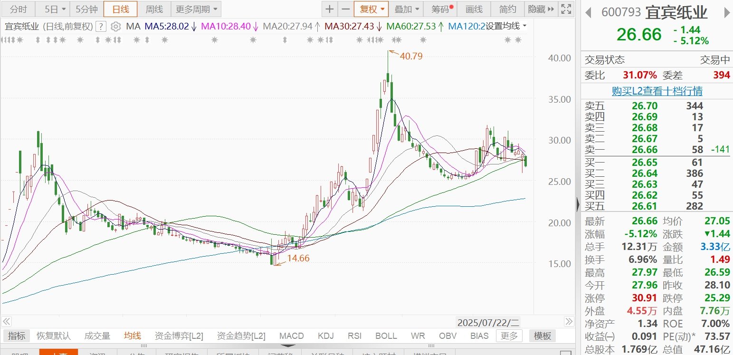Toggle the MACD indicator
This screenshot has width=733, height=355.
292,336
